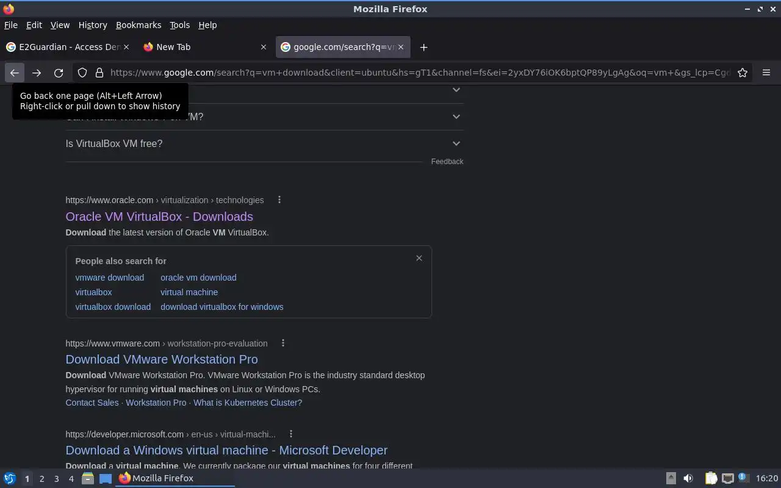The height and width of the screenshot is (488, 781).
Task: Click the 'virtualbox download' related search
Action: point(113,307)
